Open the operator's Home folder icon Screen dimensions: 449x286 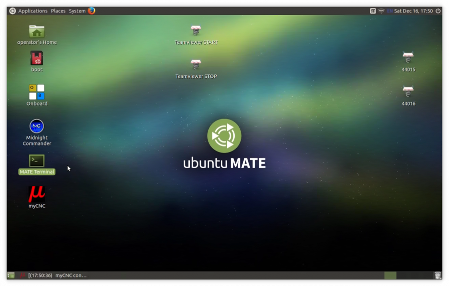coord(36,31)
